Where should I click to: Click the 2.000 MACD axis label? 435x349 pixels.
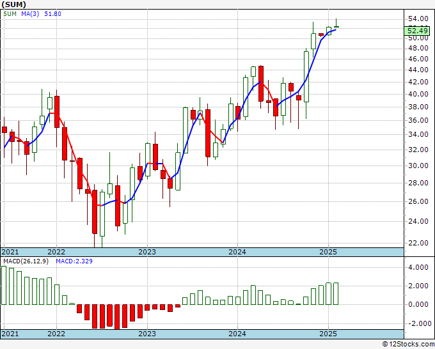(418, 286)
